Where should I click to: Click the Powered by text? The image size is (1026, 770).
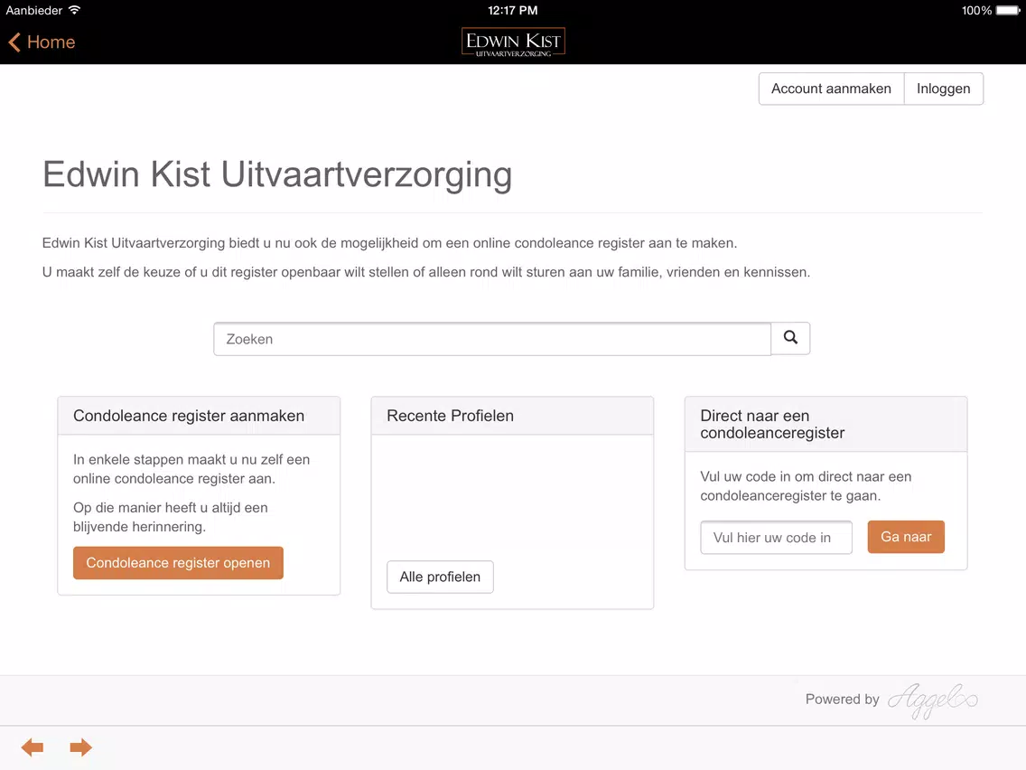click(842, 700)
